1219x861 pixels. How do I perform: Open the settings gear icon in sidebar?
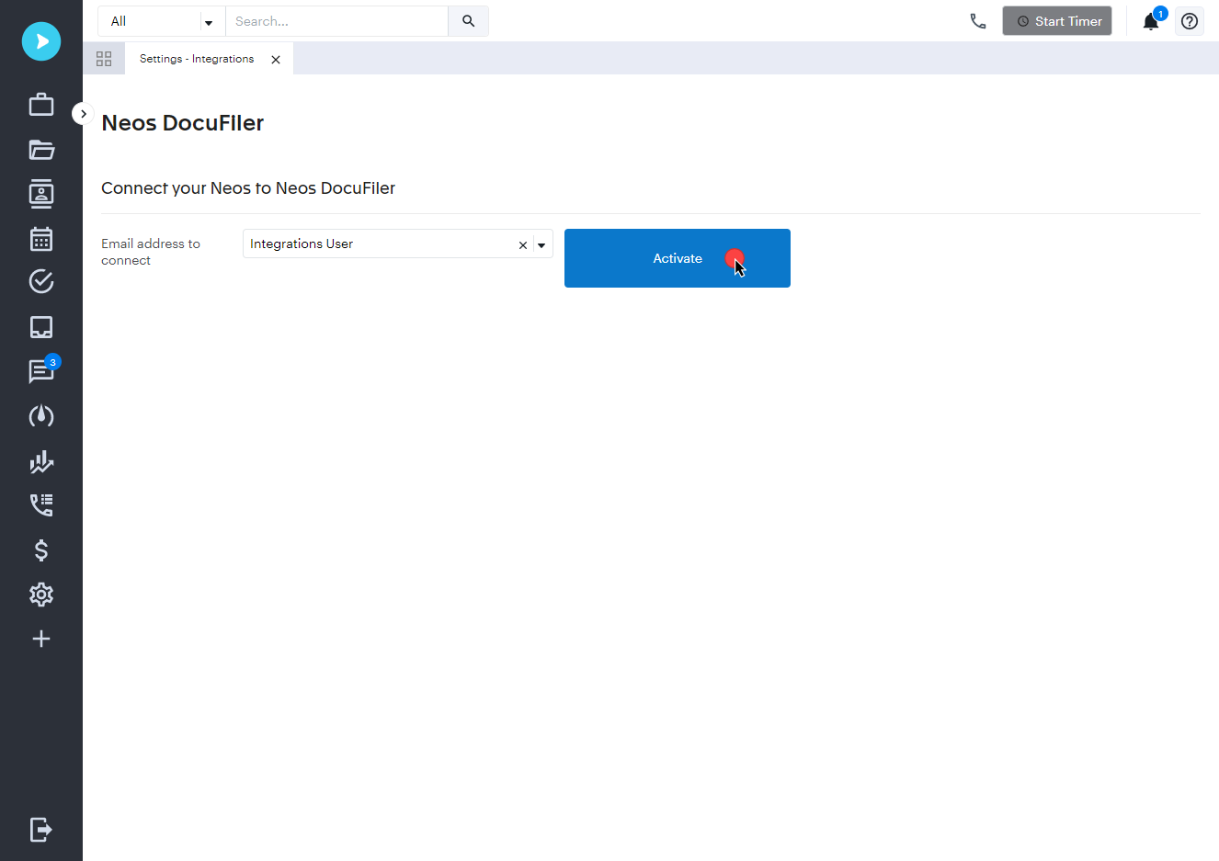41,595
